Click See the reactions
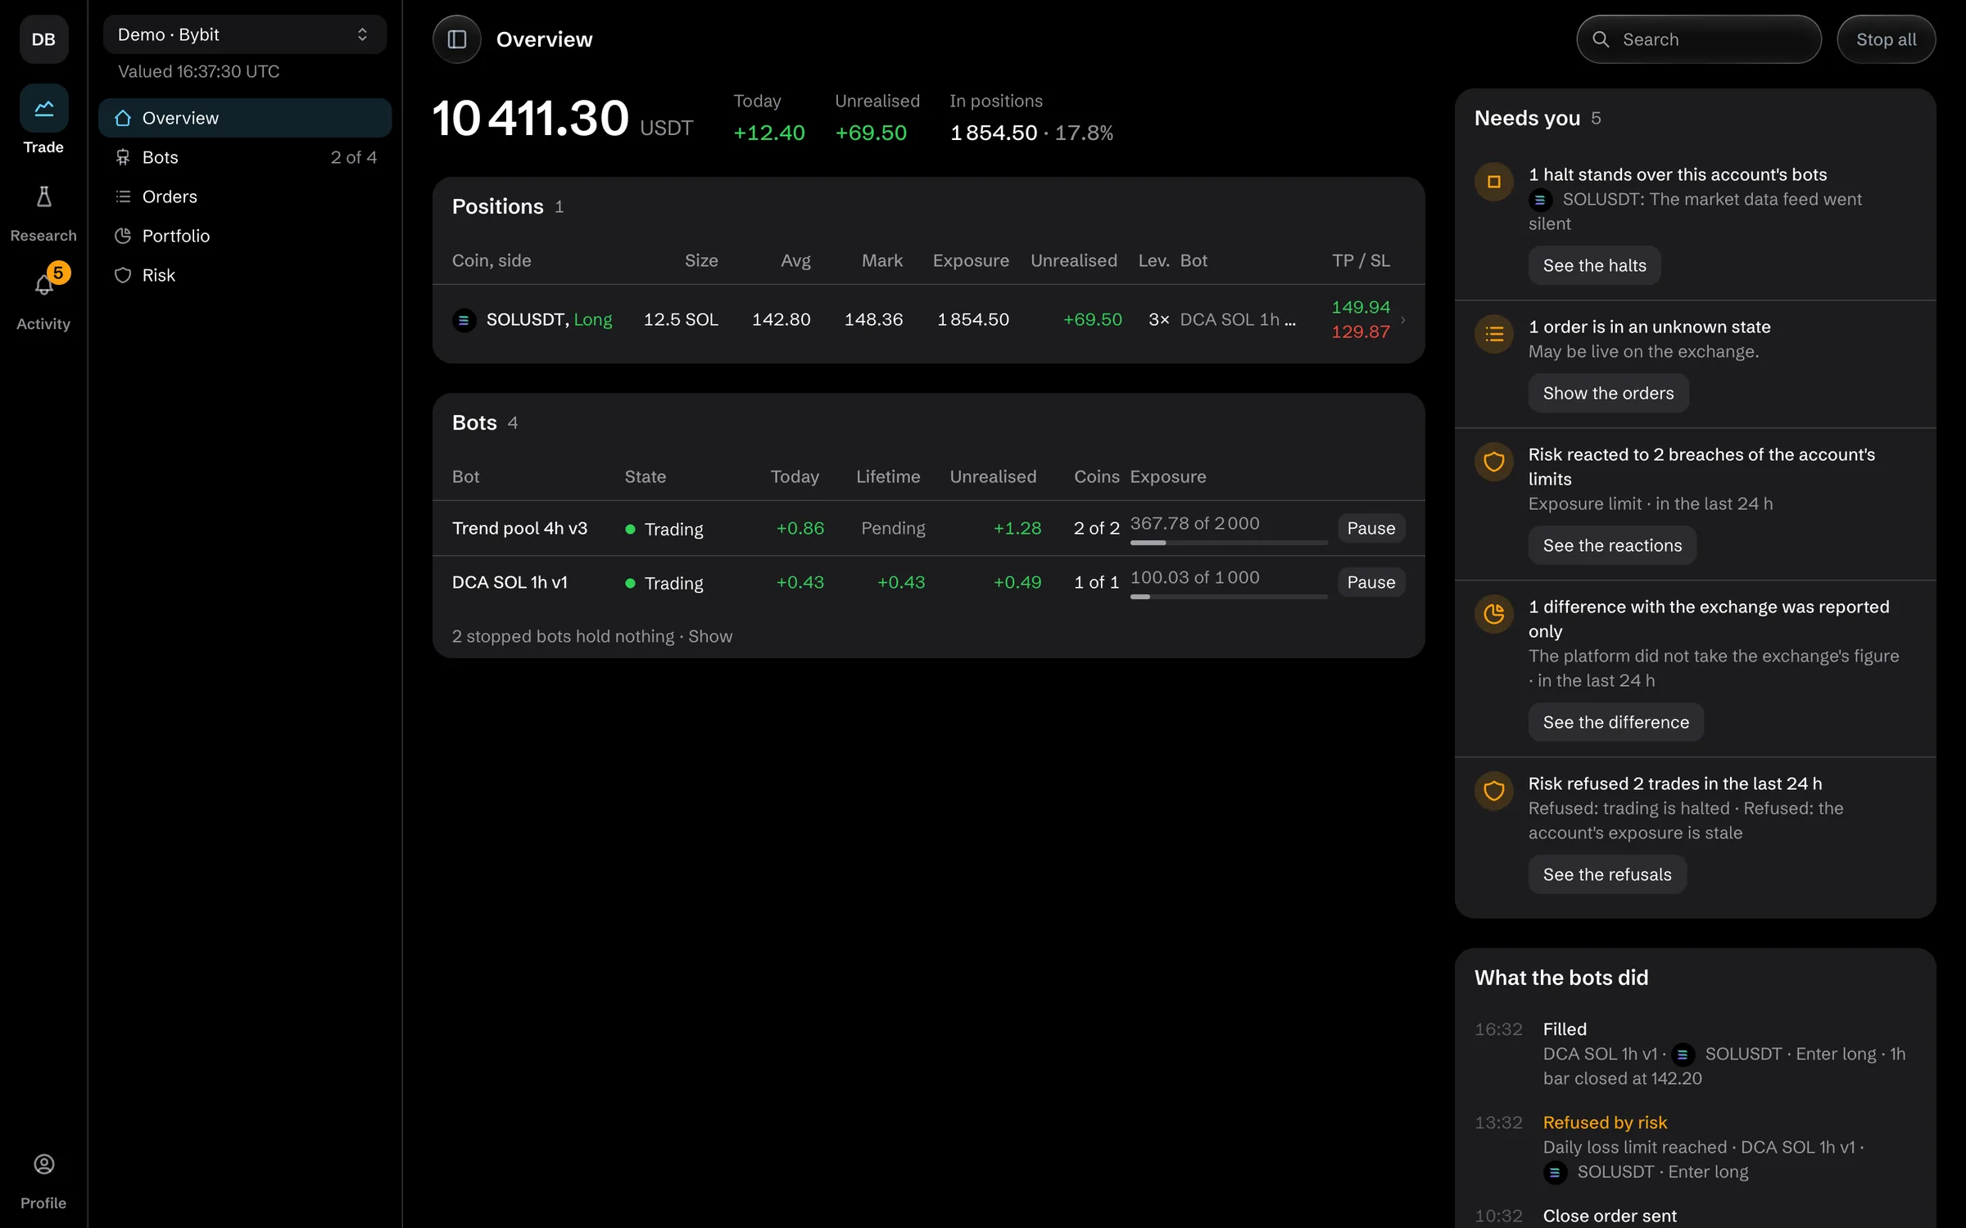Image resolution: width=1966 pixels, height=1228 pixels. pos(1612,545)
